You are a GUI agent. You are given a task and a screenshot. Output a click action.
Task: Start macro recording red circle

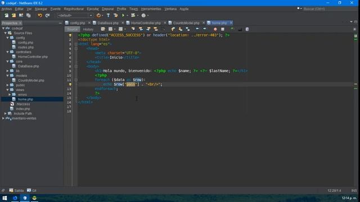point(215,29)
